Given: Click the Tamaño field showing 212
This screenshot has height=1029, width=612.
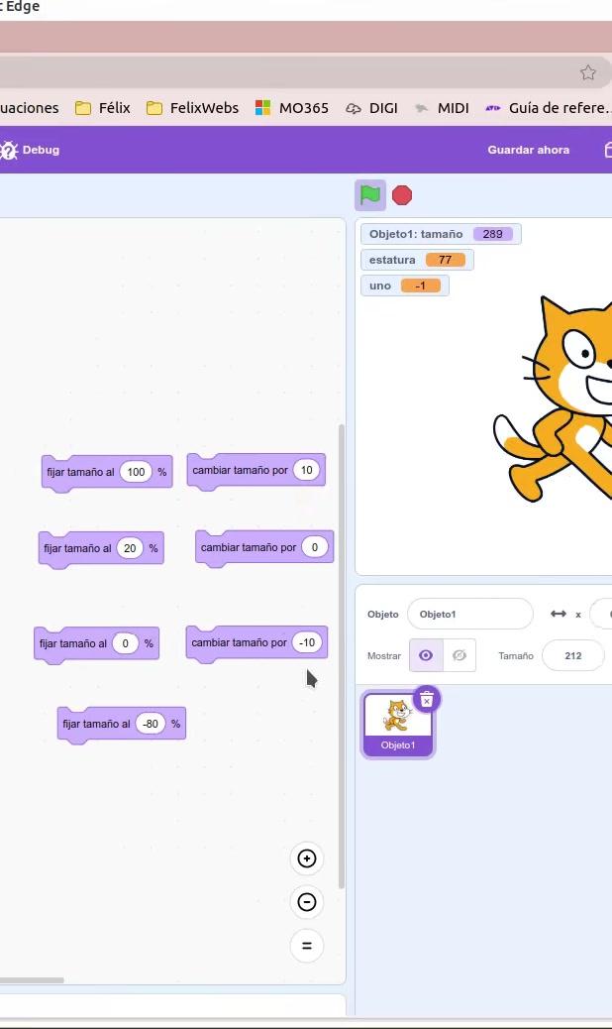Looking at the screenshot, I should 573,655.
